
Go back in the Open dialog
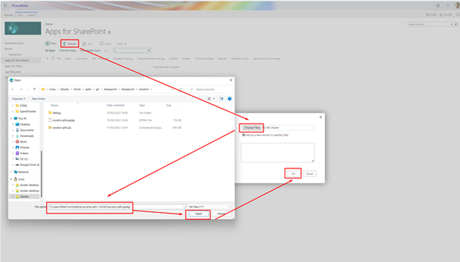coord(12,89)
